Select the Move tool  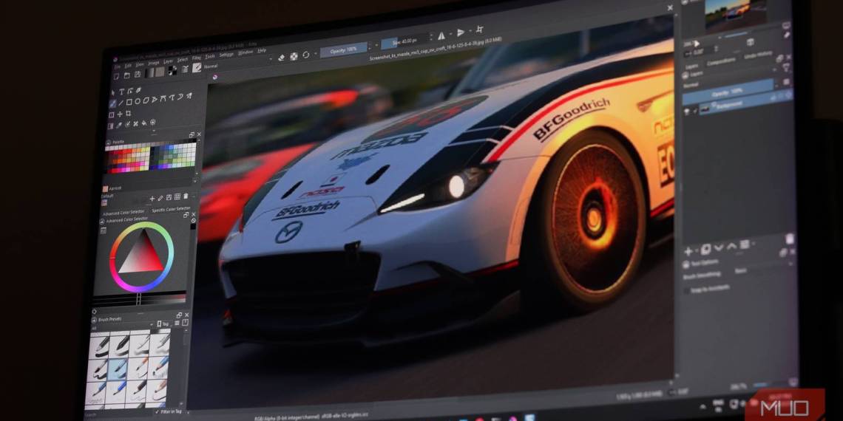coord(120,114)
